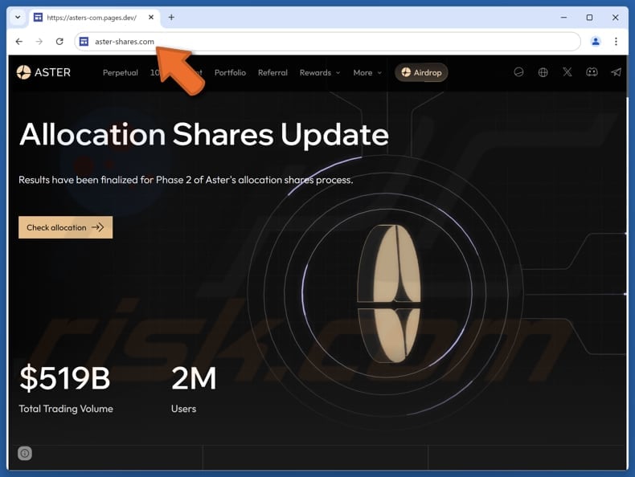This screenshot has width=635, height=477.
Task: Open the Perpetual menu item
Action: tap(120, 72)
